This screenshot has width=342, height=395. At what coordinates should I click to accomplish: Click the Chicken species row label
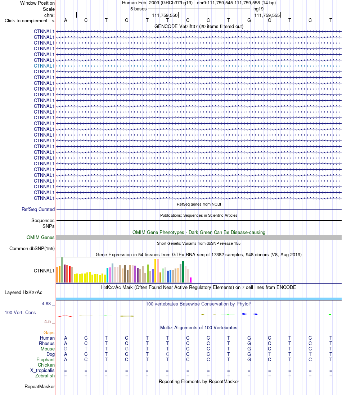click(x=46, y=365)
